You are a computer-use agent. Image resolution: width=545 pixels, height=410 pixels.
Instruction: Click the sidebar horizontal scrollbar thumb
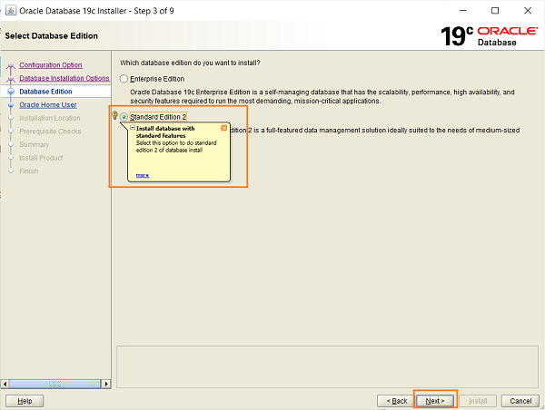[54, 384]
